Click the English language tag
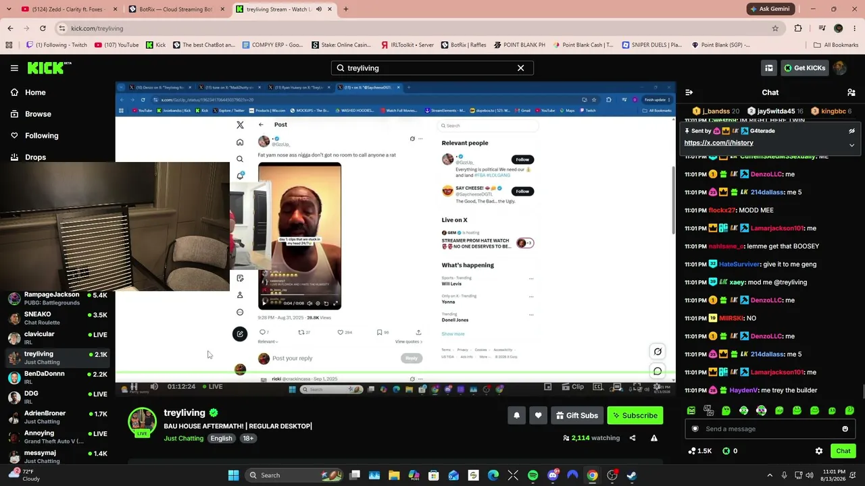 (221, 439)
